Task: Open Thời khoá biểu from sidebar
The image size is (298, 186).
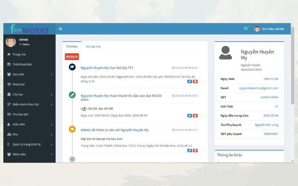Action: pyautogui.click(x=22, y=64)
